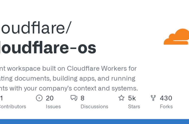This screenshot has height=124, width=189.
Task: Click the 'Stars' label
Action: tap(134, 107)
